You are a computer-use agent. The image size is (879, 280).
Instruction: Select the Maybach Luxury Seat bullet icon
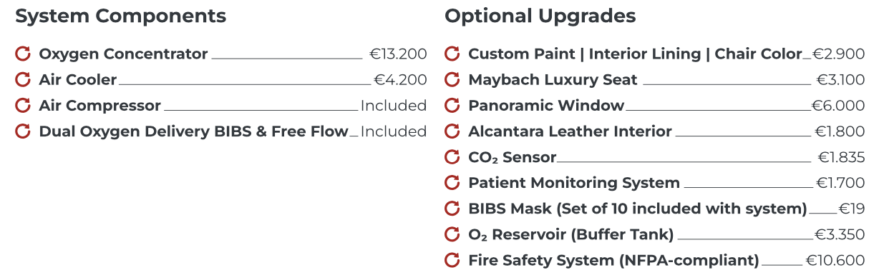(452, 79)
